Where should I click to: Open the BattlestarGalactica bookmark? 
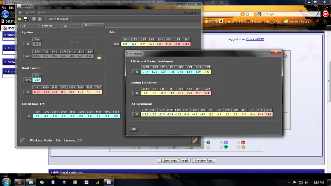click(x=265, y=22)
